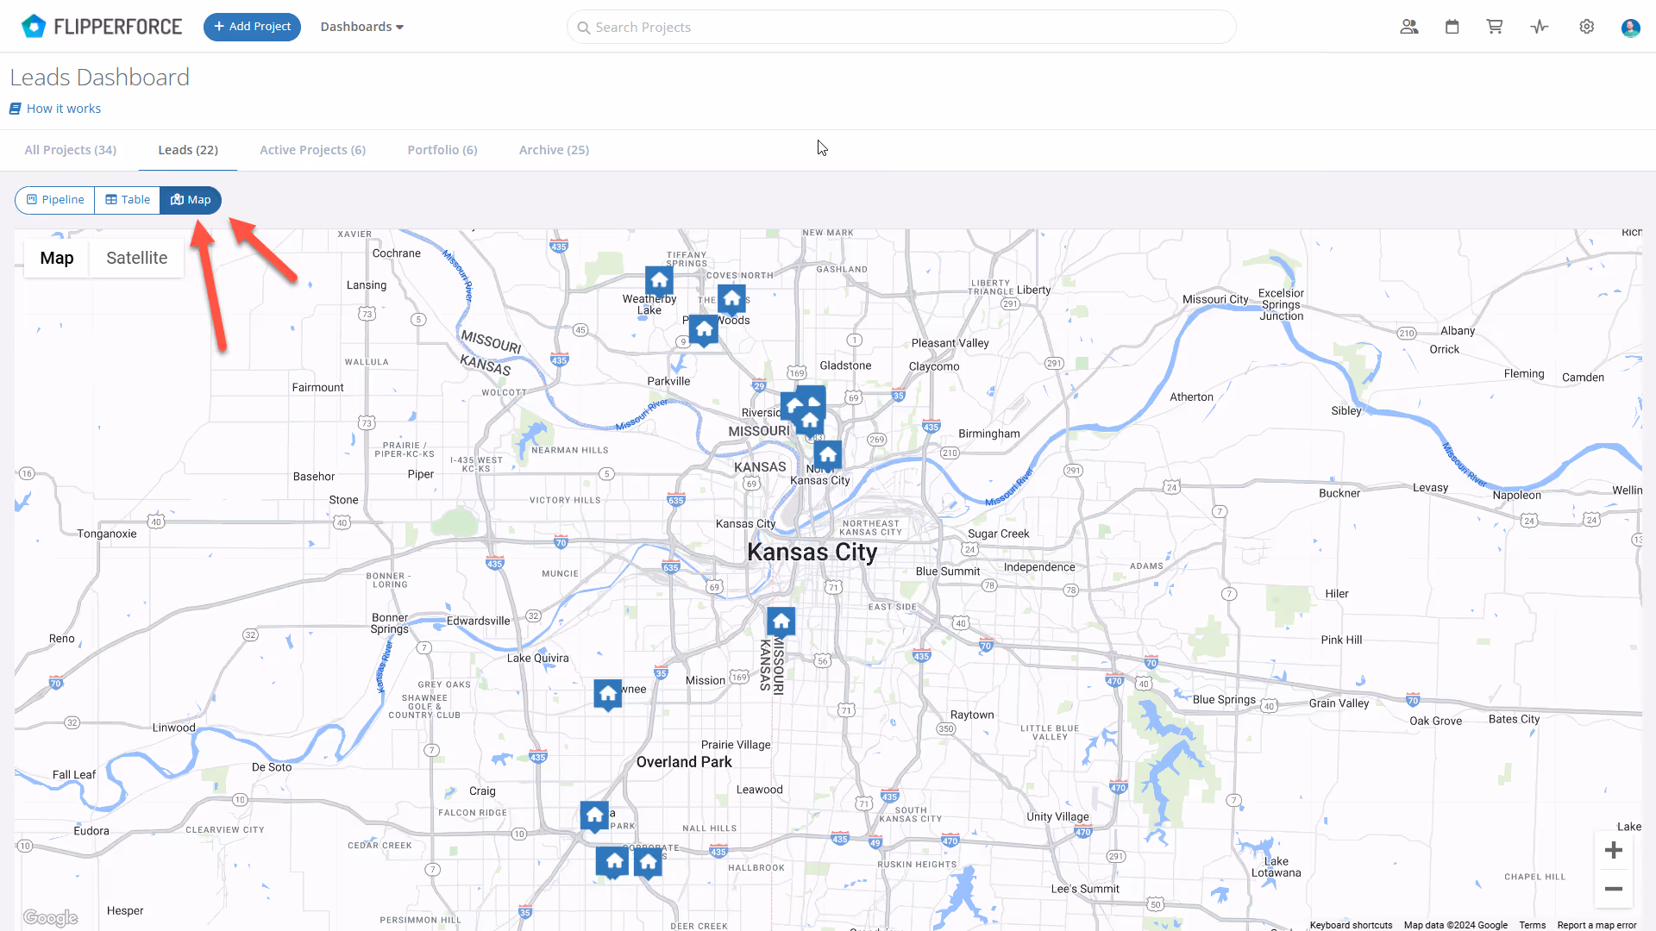
Task: Click the Raytown map label
Action: coord(972,715)
